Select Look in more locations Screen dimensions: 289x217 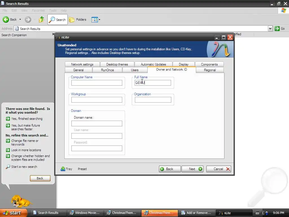(x=23, y=150)
